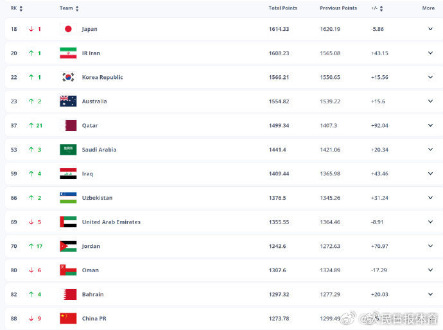Screen dimensions: 443x330
Task: Click the Total Points column header
Action: click(282, 8)
